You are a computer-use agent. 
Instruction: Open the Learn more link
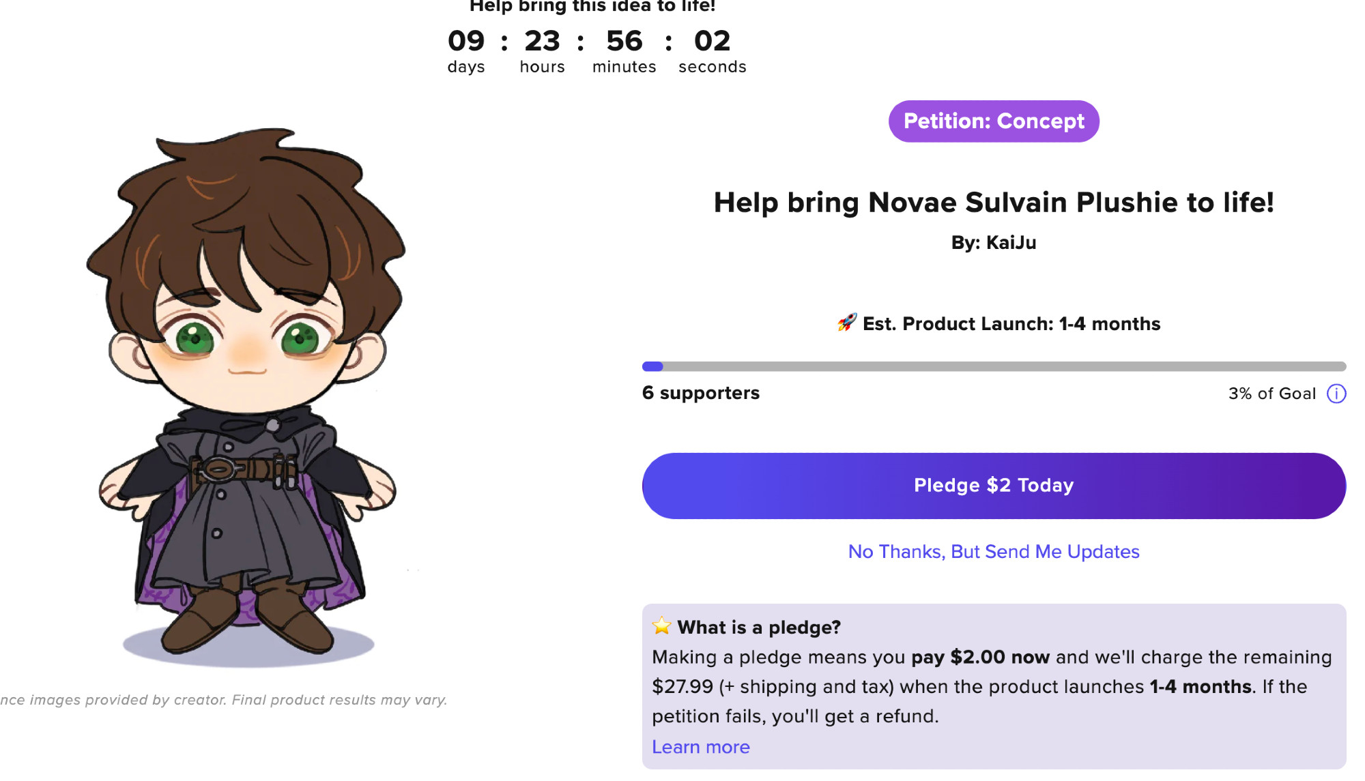700,747
